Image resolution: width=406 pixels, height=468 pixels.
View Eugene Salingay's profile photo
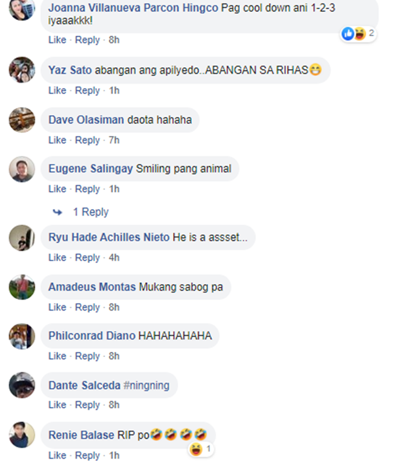point(22,169)
